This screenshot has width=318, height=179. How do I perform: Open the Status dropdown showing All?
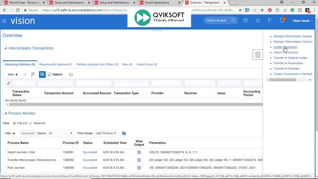coord(60,133)
